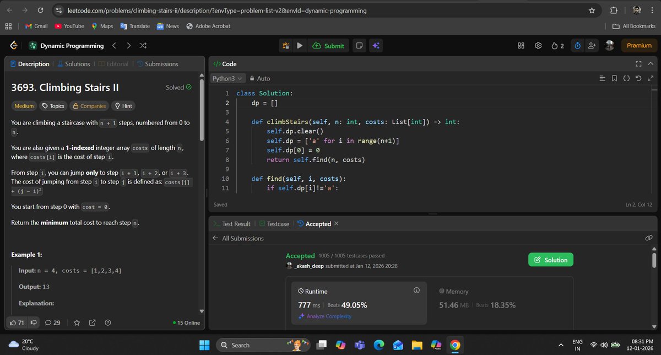Go to previous problem arrow
The image size is (661, 355).
(x=114, y=46)
